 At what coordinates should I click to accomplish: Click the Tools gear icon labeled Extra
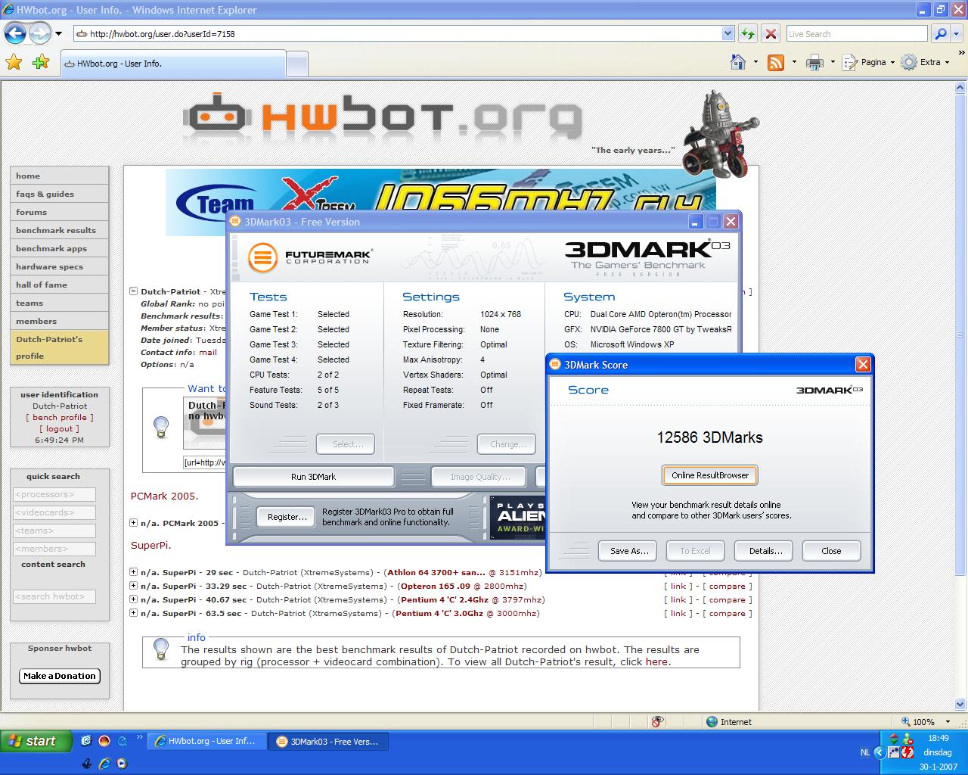click(x=909, y=63)
